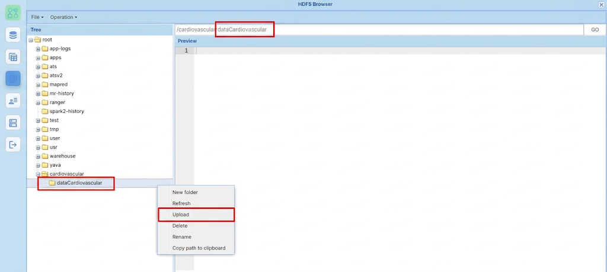Expand the usr folder
This screenshot has height=272, width=607.
tap(38, 147)
